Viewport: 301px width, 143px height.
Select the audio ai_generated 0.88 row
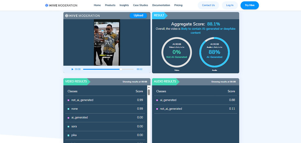pyautogui.click(x=195, y=100)
